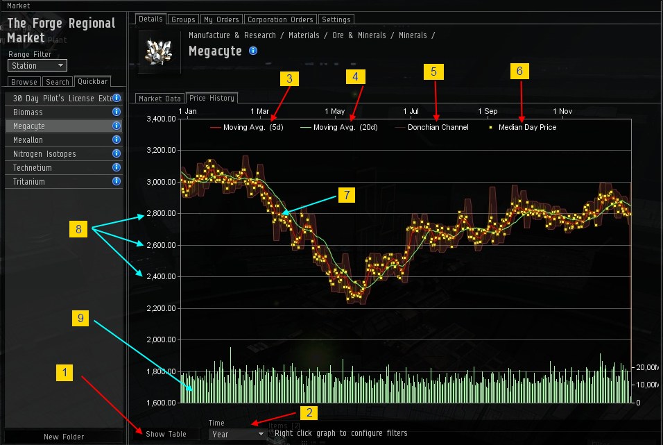Open Technetium info icon
Image resolution: width=663 pixels, height=445 pixels.
(117, 167)
